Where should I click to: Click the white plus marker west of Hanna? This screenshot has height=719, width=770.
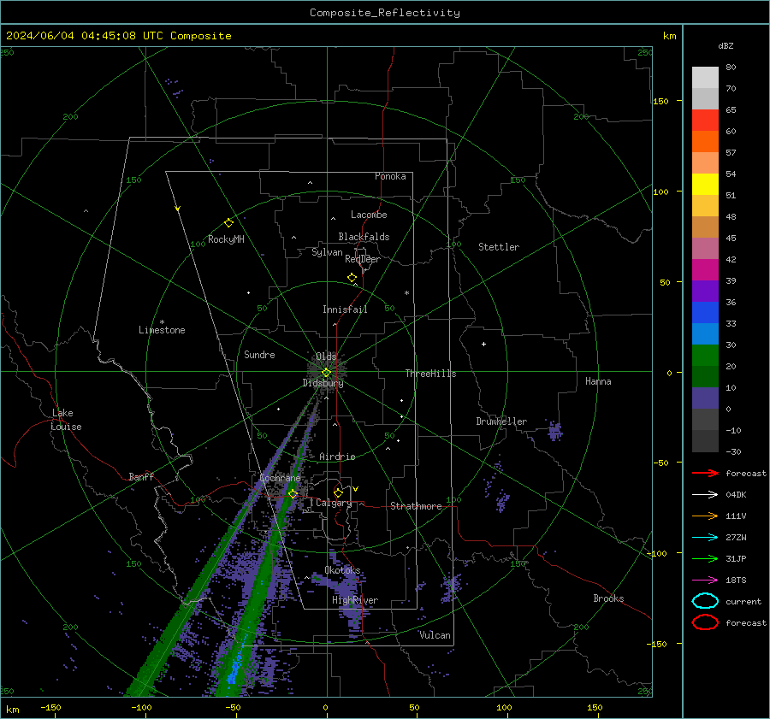click(x=483, y=344)
